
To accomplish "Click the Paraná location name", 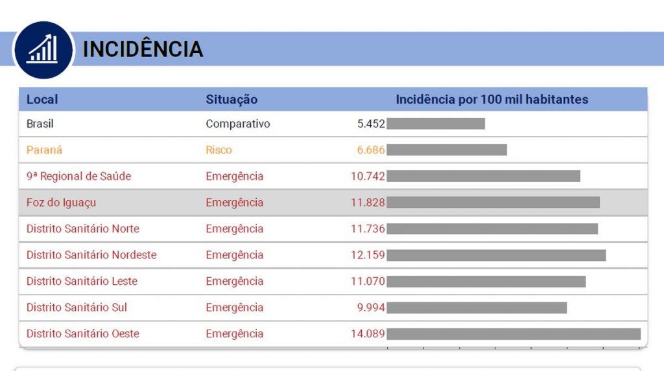I will point(44,150).
